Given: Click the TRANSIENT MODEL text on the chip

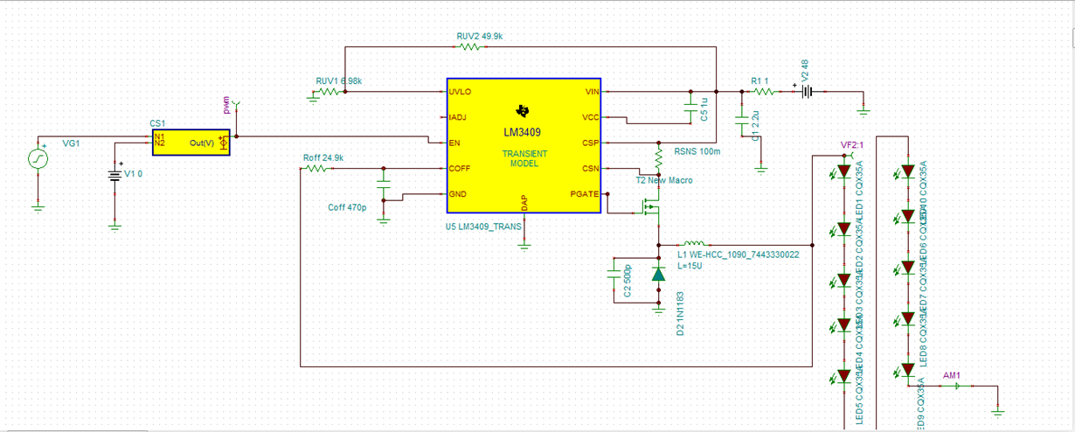Looking at the screenshot, I should (x=524, y=158).
